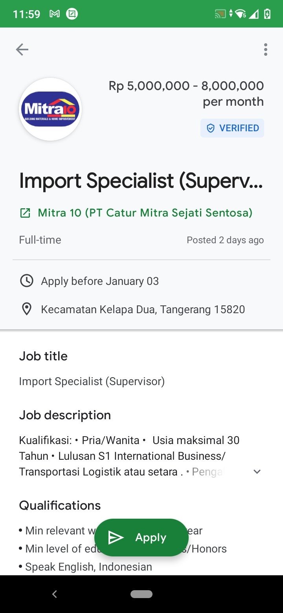Tap the Apply before January 03 text
The height and width of the screenshot is (613, 283).
(x=100, y=281)
